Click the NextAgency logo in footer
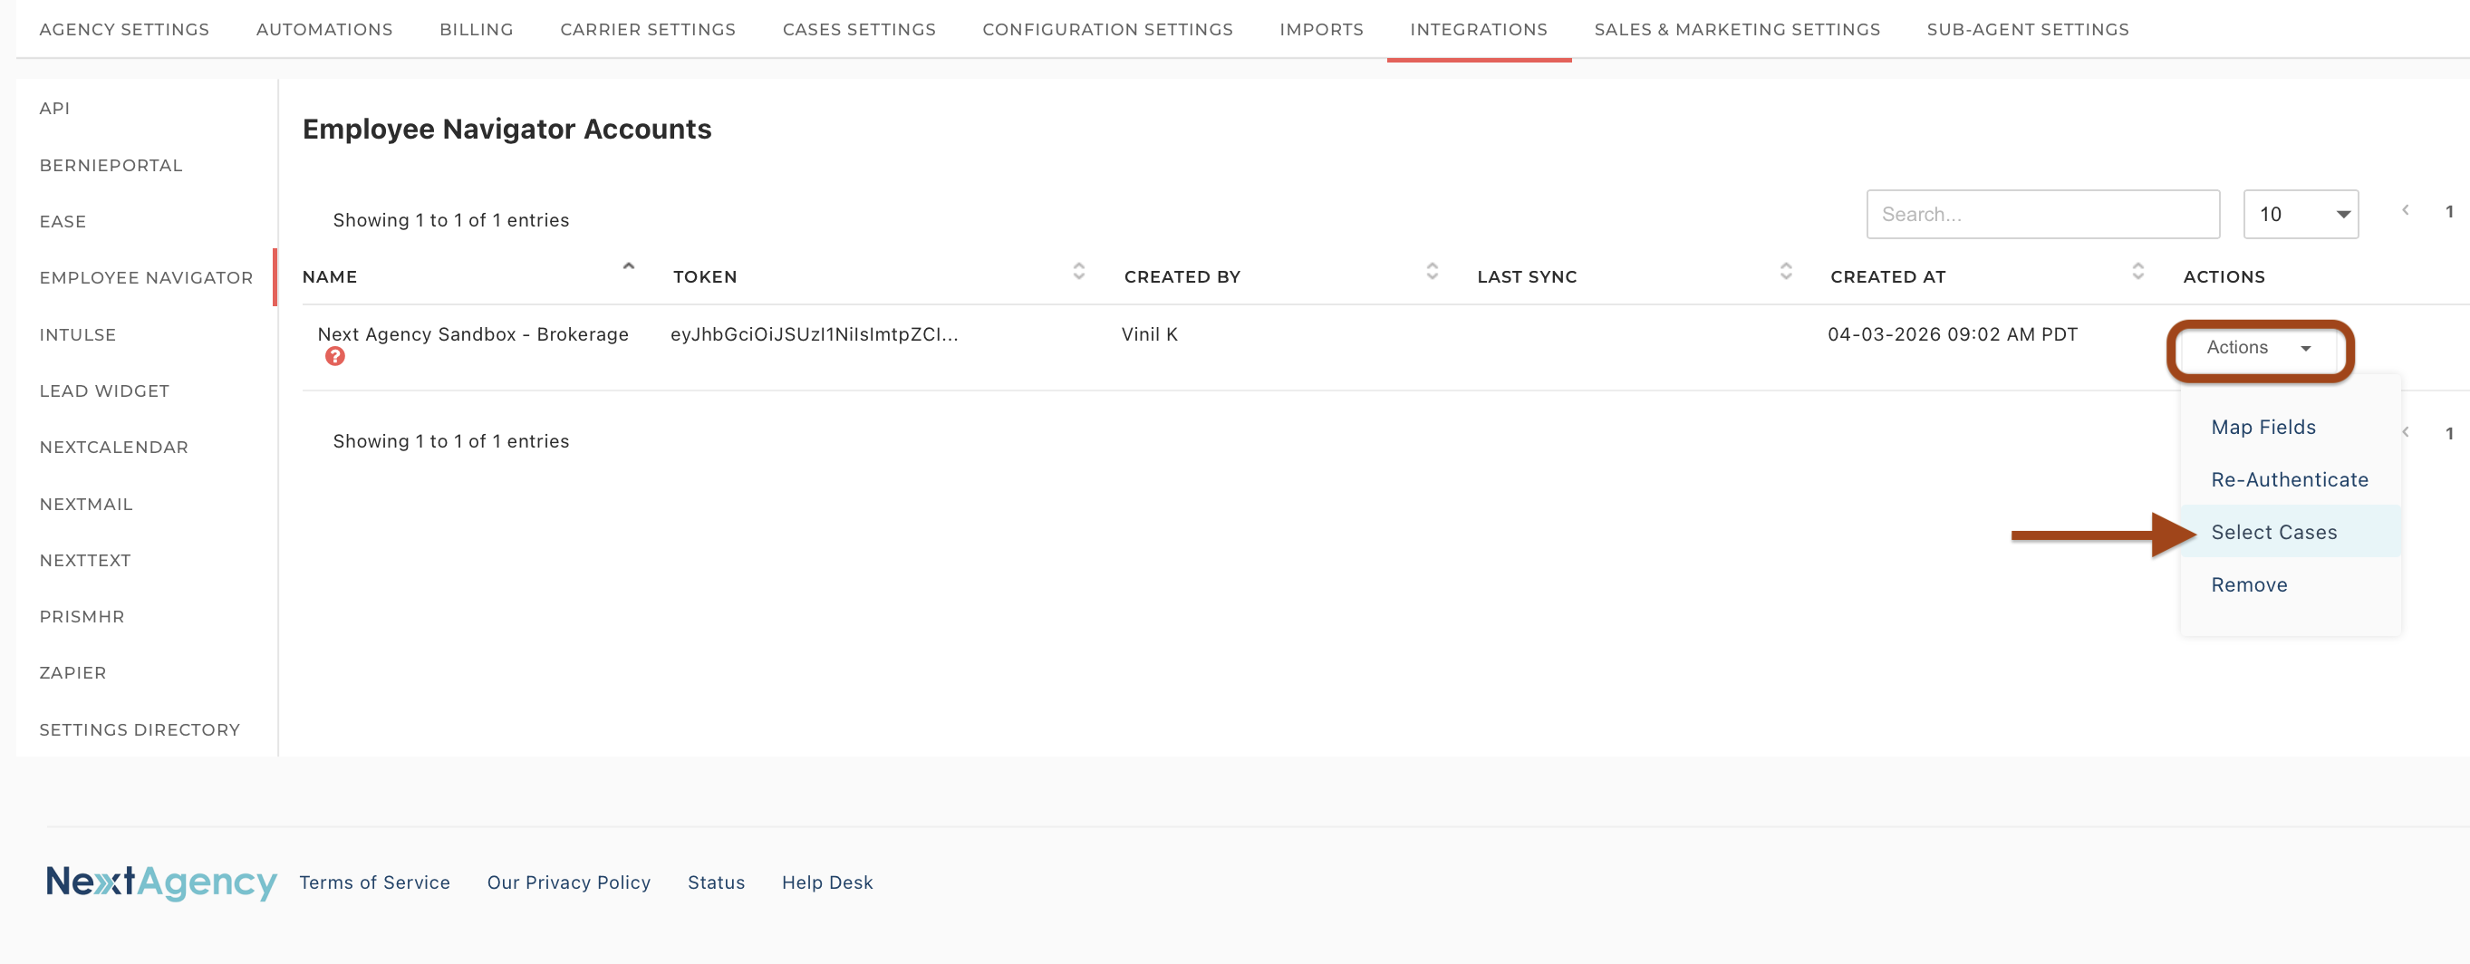 click(161, 882)
